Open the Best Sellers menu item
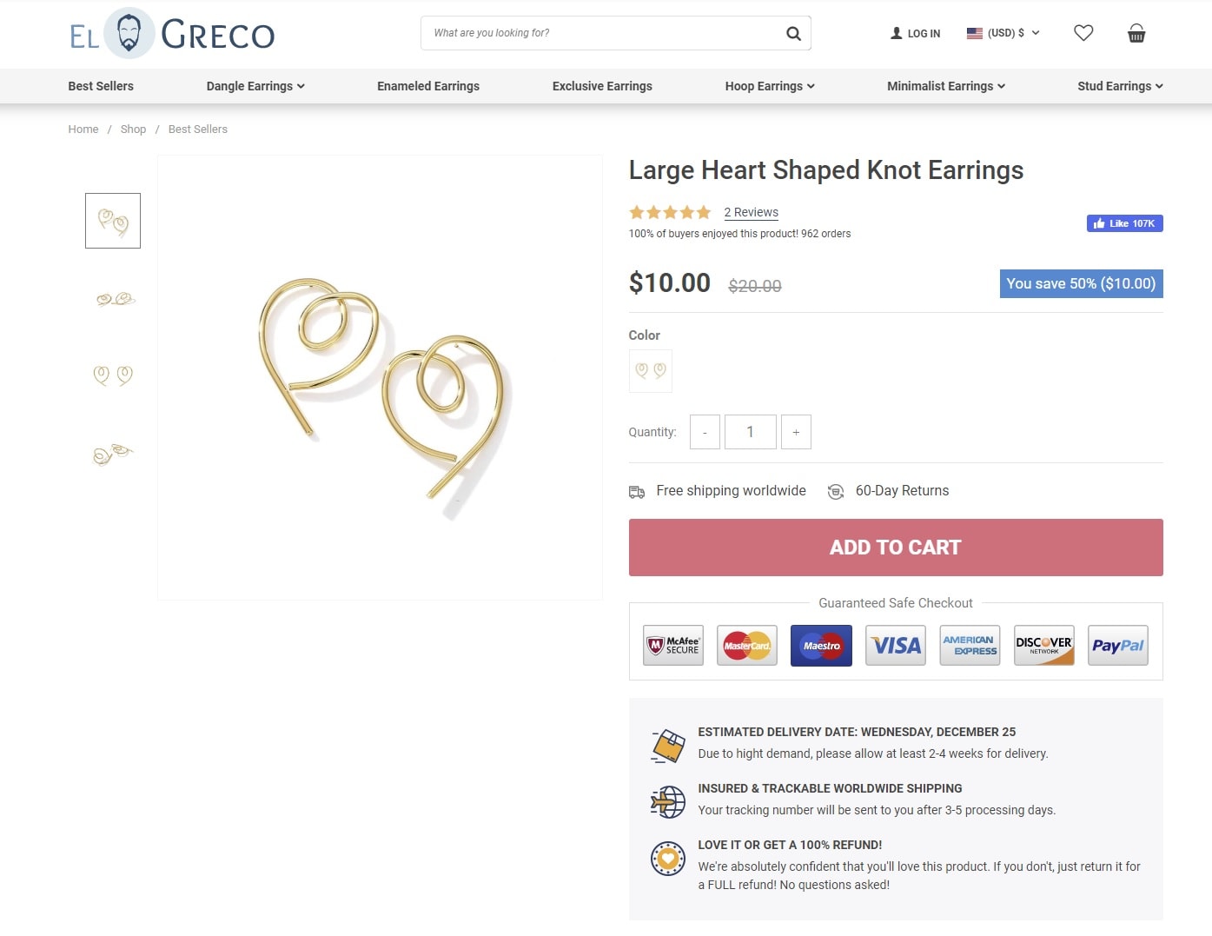The width and height of the screenshot is (1212, 936). coord(101,86)
